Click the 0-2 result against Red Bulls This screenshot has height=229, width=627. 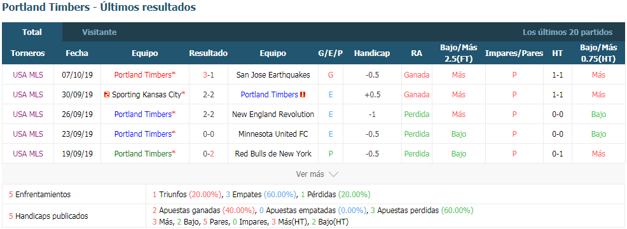click(209, 153)
